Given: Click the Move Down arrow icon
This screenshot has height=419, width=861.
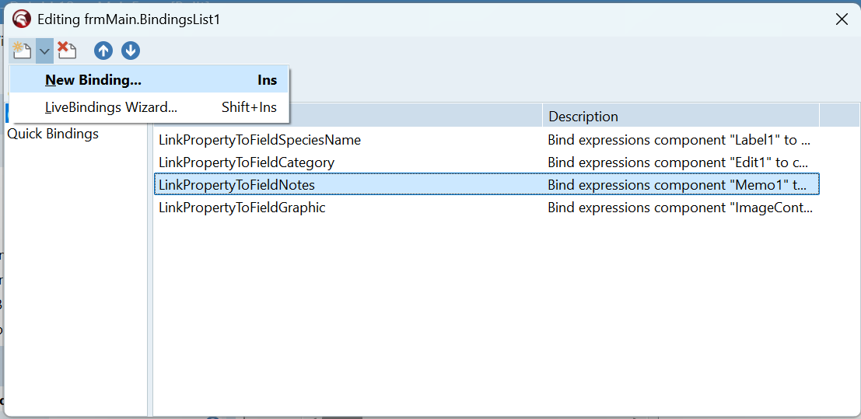Looking at the screenshot, I should tap(131, 51).
